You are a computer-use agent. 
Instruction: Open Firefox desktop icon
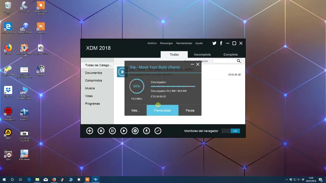coord(8,49)
